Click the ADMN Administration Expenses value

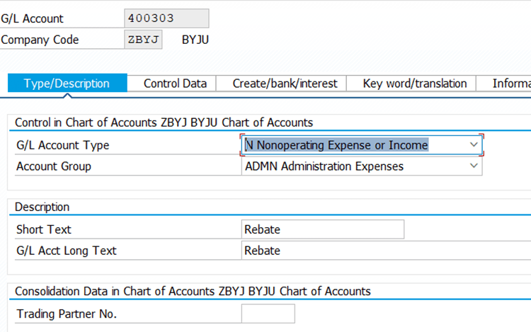tap(324, 166)
